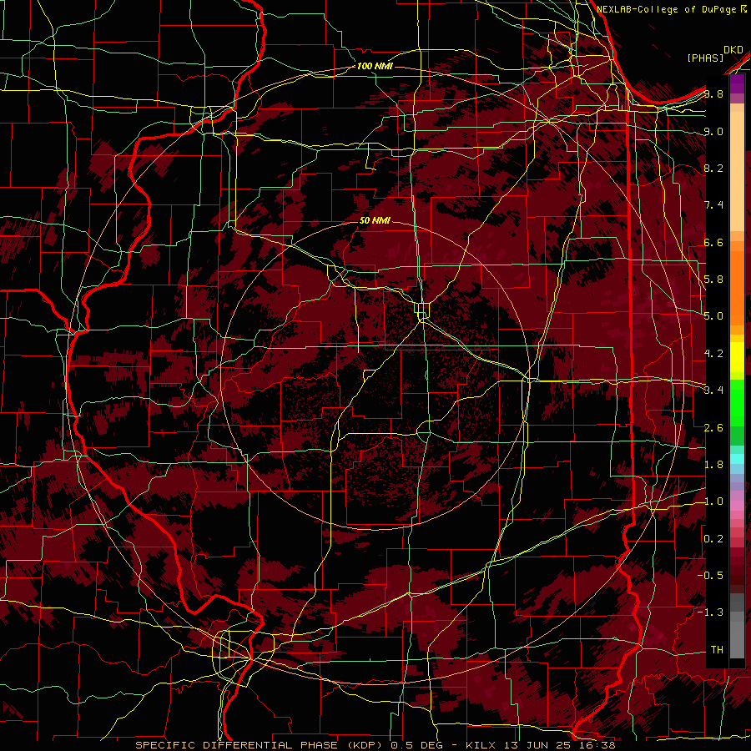Click the 4.2 scale value
Screen dimensions: 751x751
click(x=713, y=354)
